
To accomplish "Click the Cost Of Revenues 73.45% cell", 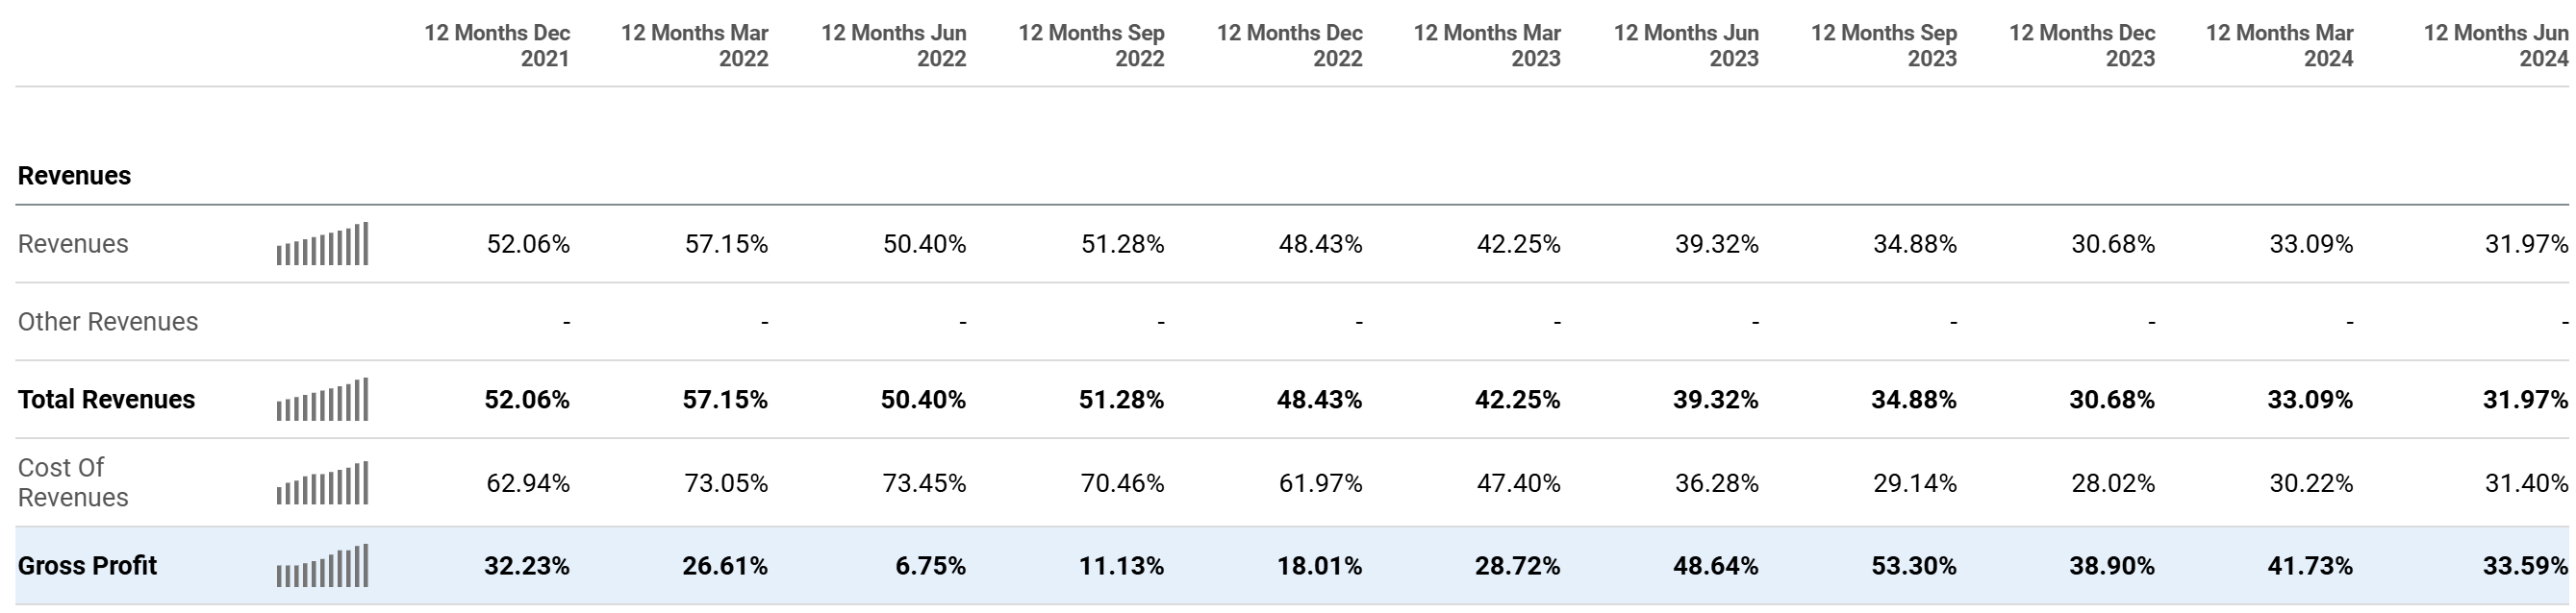I will pos(924,483).
